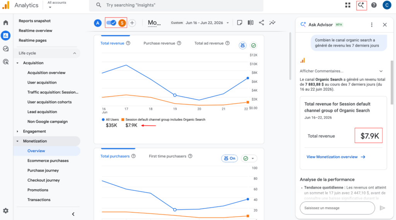Go to Home in left rail

tap(5, 23)
